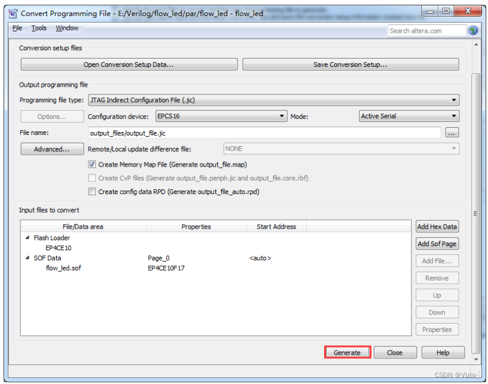Click the Advanced button
This screenshot has width=488, height=384.
[x=52, y=149]
